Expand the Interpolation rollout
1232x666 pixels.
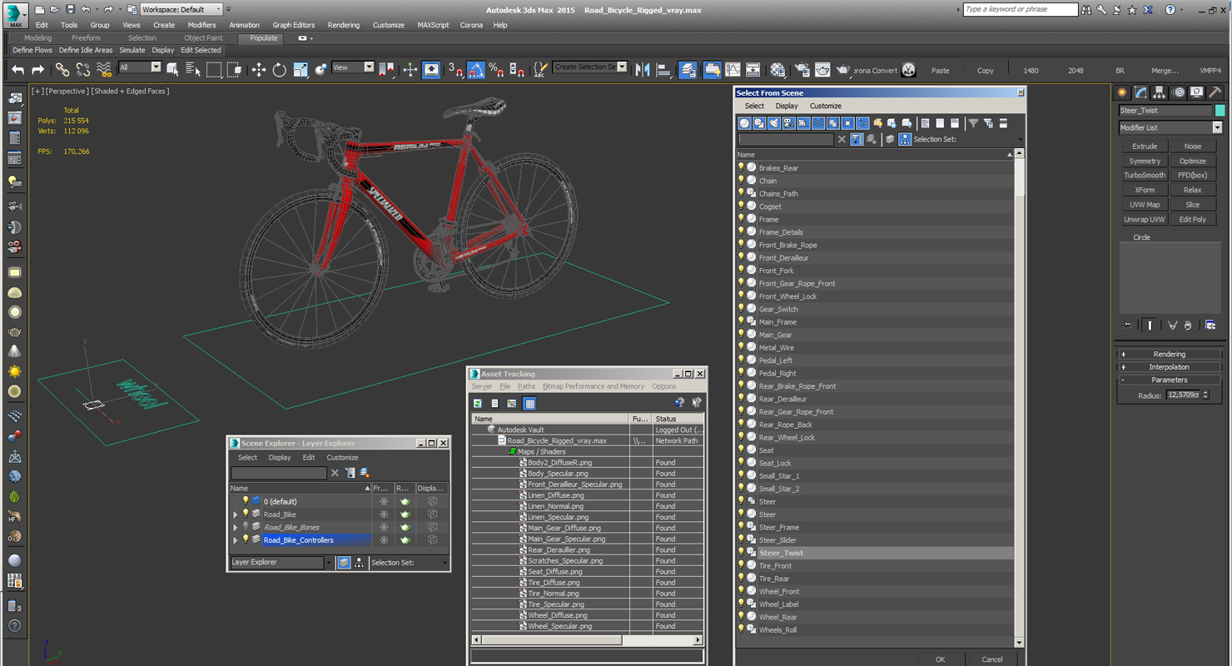pos(1170,366)
